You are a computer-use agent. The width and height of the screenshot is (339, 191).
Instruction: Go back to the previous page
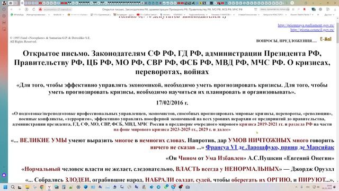click(12, 10)
